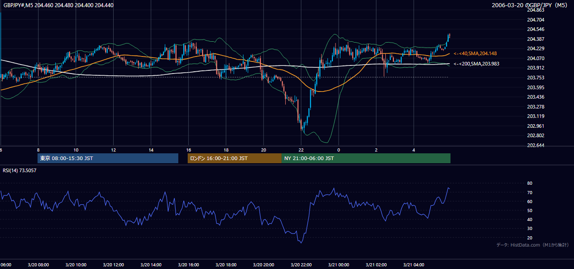Screen dimensions: 574x269
Task: Click hour label 10 below price chart
Action: [76, 150]
